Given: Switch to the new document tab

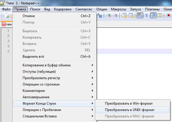Looking at the screenshot, I should pyautogui.click(x=7, y=24).
